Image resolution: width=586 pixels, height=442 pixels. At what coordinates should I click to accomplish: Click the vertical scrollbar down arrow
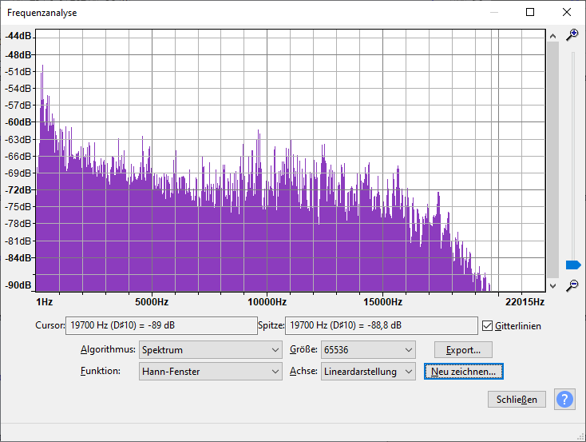tap(552, 286)
